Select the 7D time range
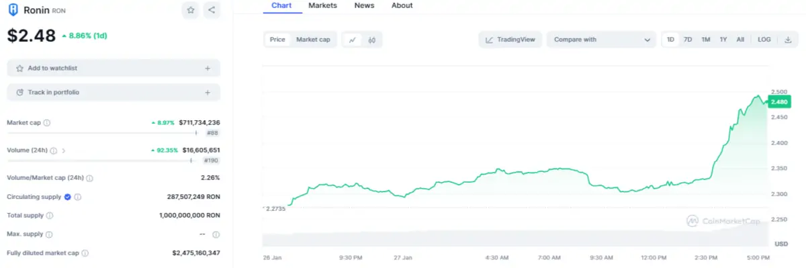Screen dimensions: 806x268 688,40
